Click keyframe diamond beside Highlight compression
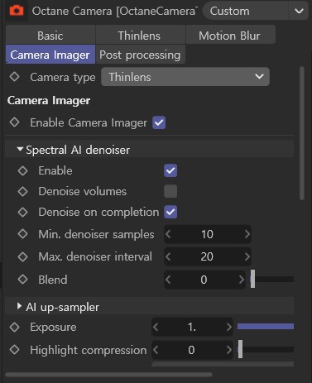Image resolution: width=312 pixels, height=383 pixels. coord(14,350)
